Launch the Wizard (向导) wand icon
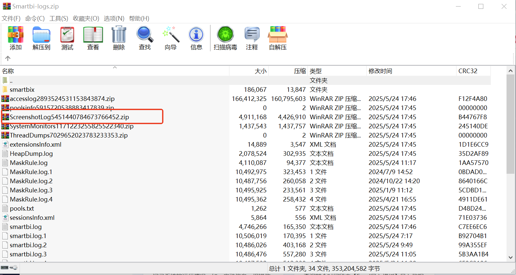This screenshot has width=516, height=275. pyautogui.click(x=171, y=35)
